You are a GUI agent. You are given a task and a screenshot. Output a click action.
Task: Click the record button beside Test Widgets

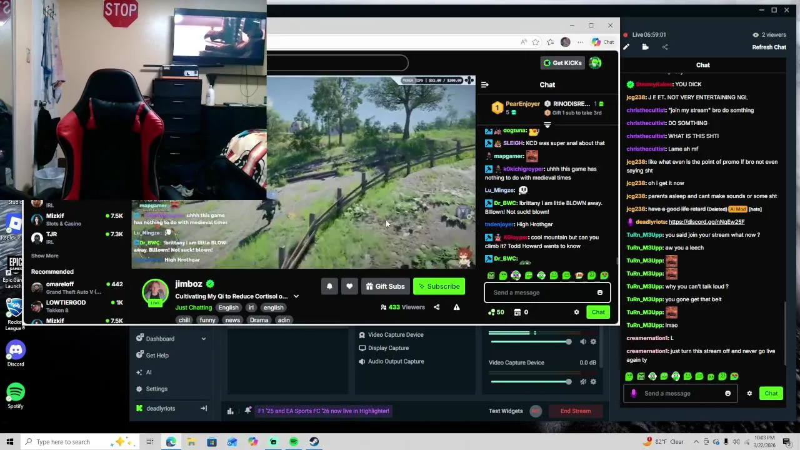point(536,411)
